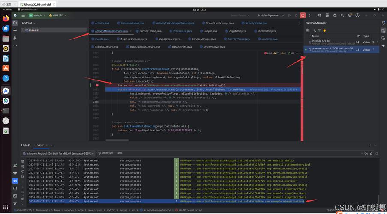This screenshot has height=214, width=387.
Task: Open actions menu for unknown Android SDK device
Action: click(373, 50)
